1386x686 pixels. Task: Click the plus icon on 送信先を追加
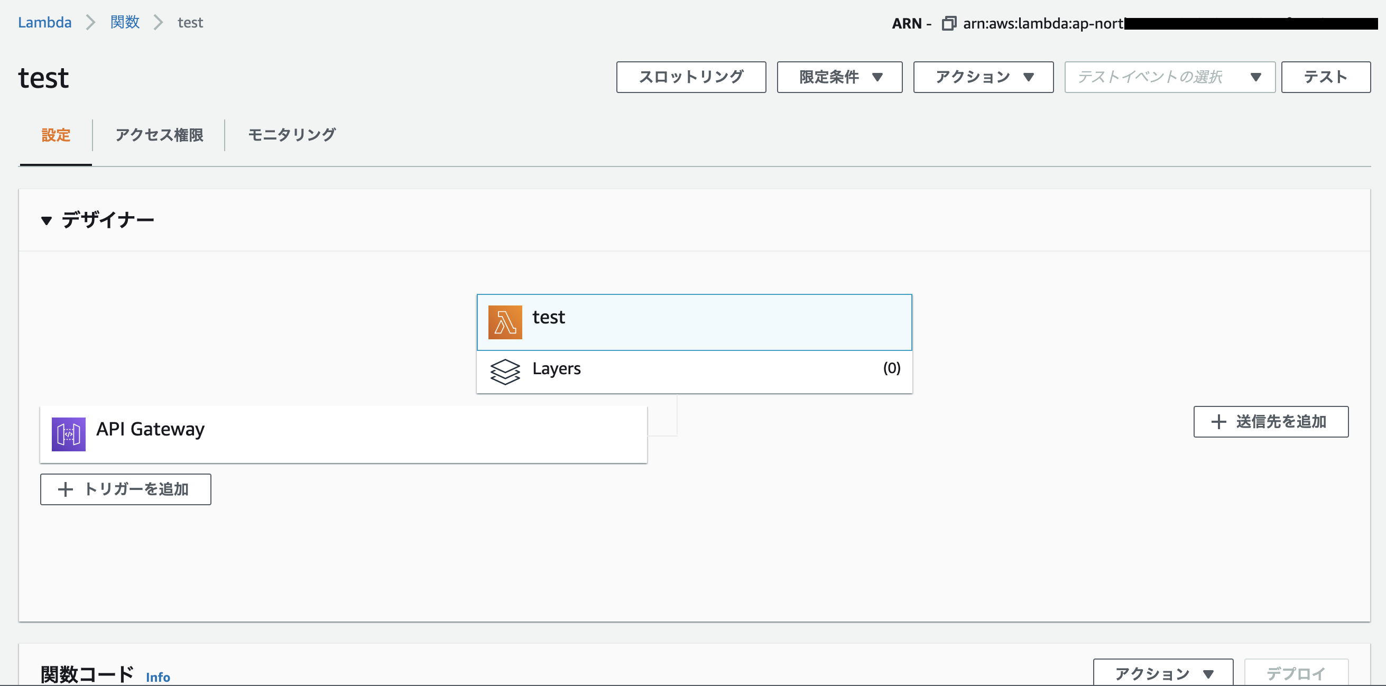click(x=1218, y=422)
